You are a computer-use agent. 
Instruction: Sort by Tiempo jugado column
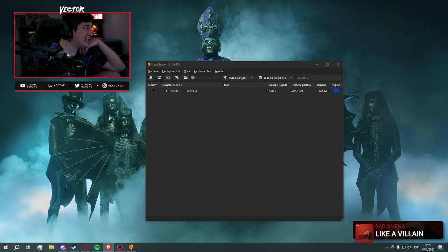(x=278, y=85)
